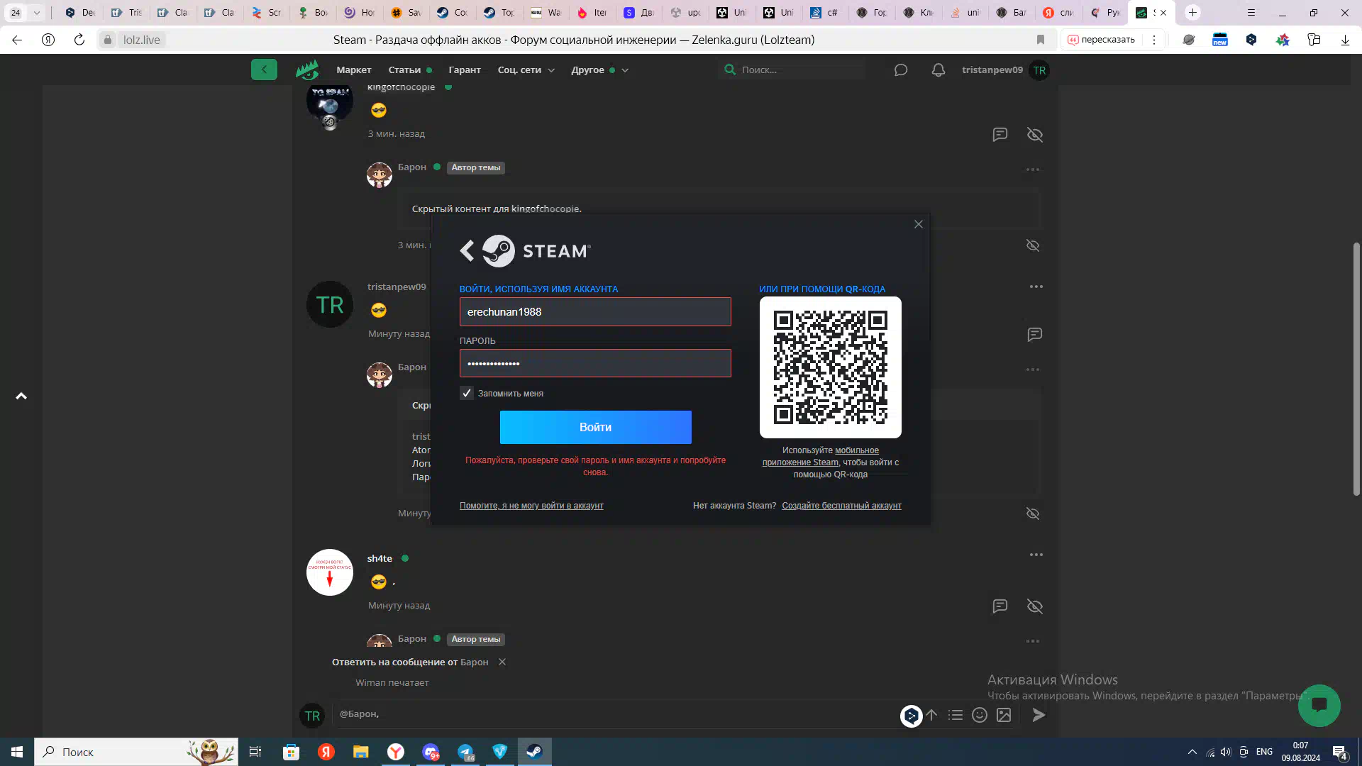
Task: Click the Steam logo in login dialog
Action: click(537, 250)
